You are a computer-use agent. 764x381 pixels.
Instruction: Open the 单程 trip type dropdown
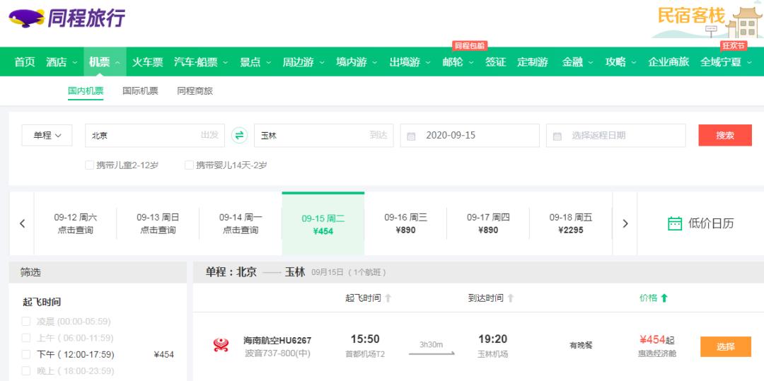click(47, 135)
